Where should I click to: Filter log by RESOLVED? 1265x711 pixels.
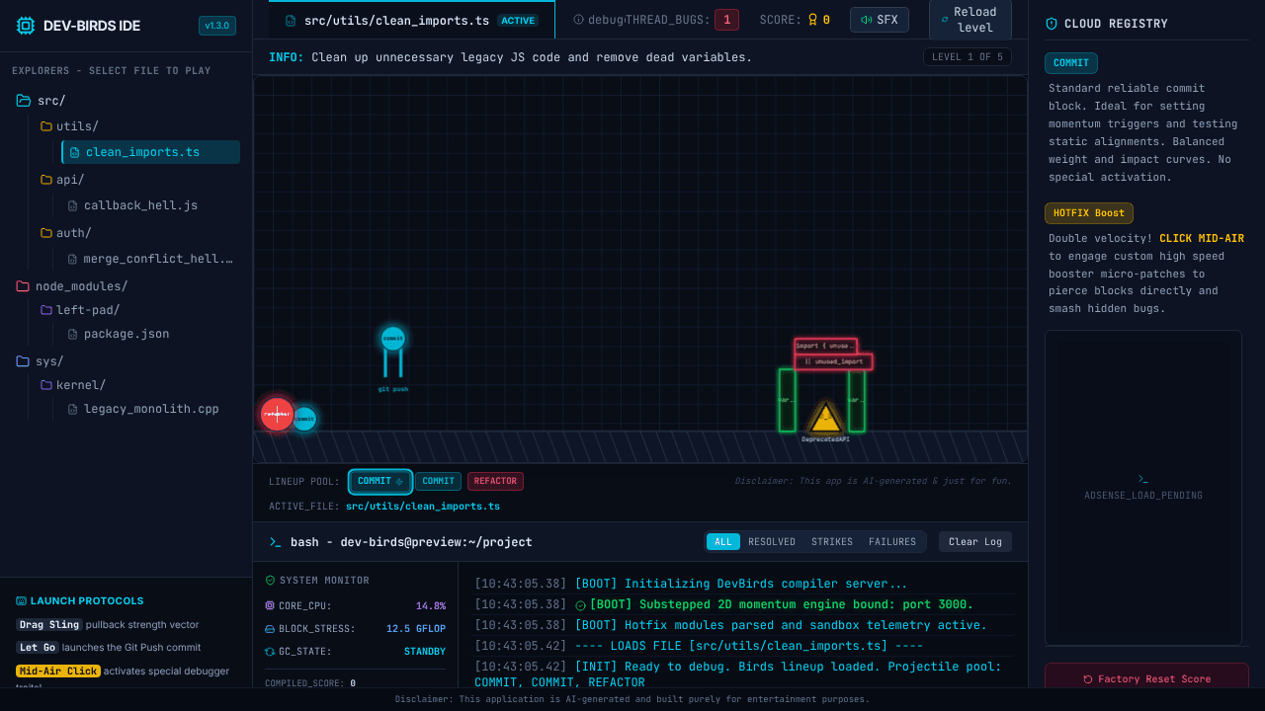[x=772, y=542]
